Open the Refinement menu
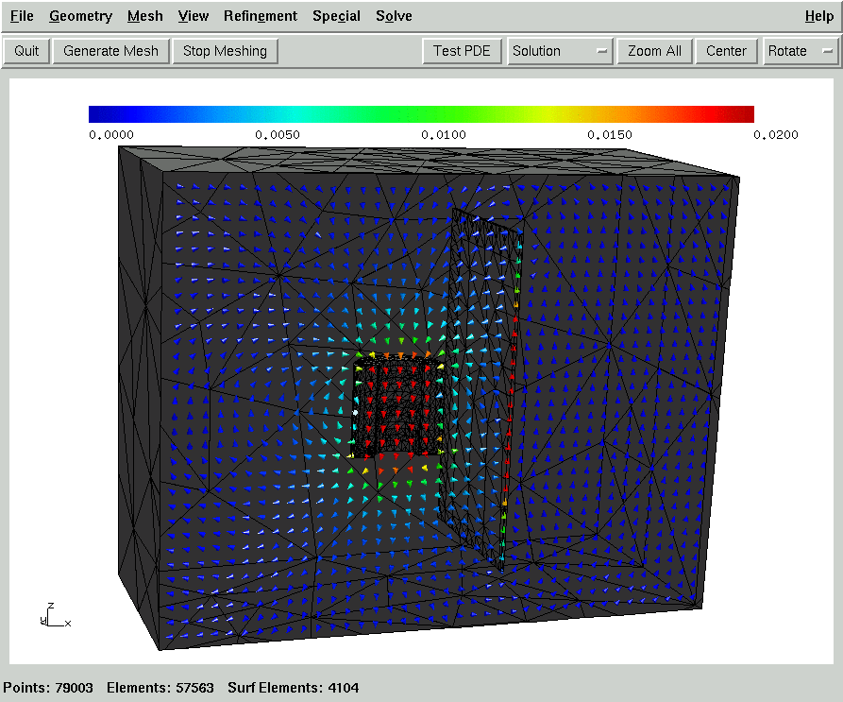843x702 pixels. [x=261, y=16]
